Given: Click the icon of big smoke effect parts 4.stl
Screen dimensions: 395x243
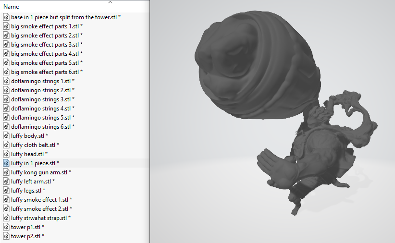Looking at the screenshot, I should click(x=6, y=54).
